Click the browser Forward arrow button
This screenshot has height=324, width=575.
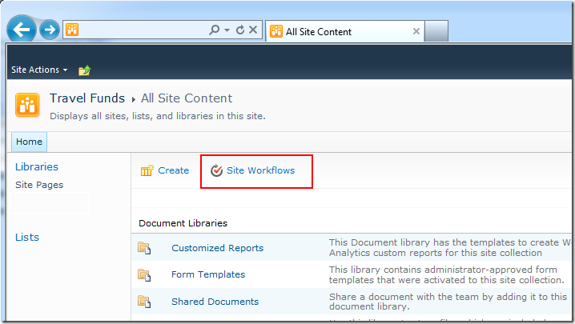point(50,30)
